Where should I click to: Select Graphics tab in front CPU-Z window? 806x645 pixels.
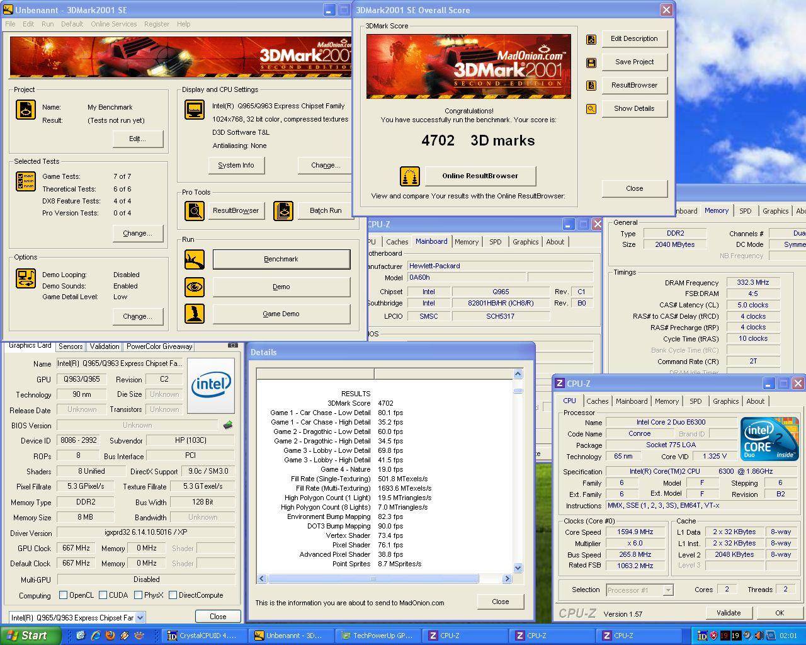point(725,401)
